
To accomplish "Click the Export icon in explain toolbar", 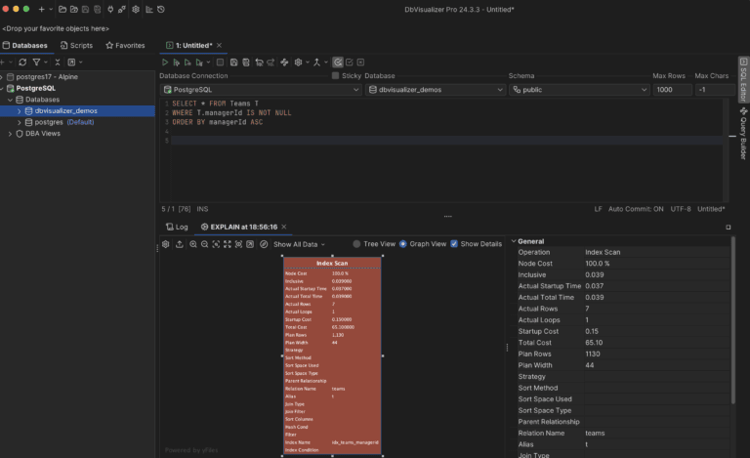I will [180, 244].
